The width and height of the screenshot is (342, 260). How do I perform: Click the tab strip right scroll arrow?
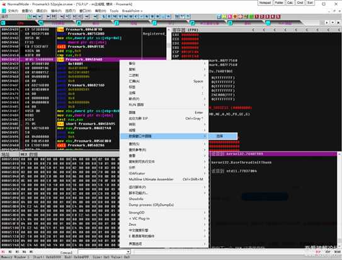pyautogui.click(x=327, y=23)
